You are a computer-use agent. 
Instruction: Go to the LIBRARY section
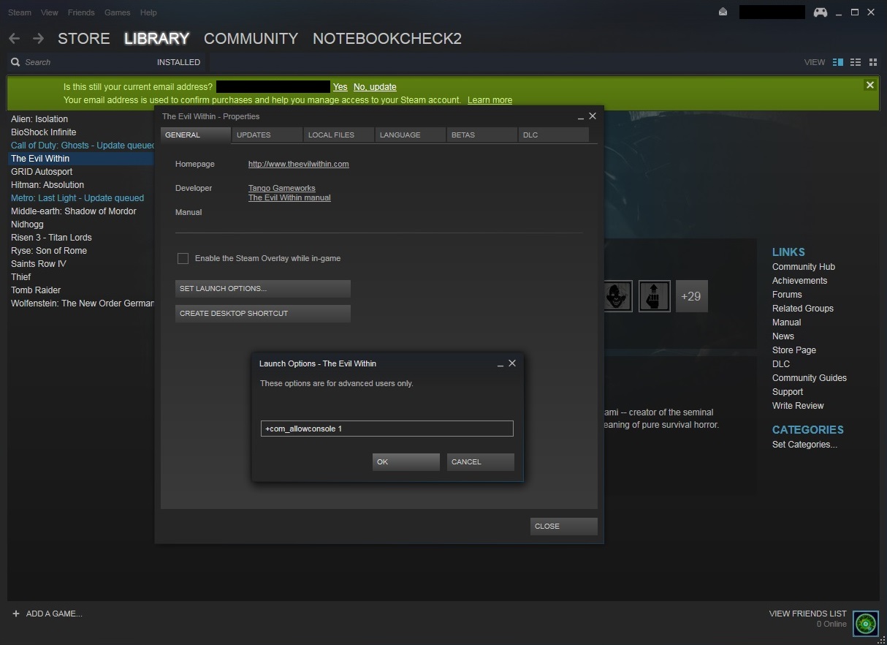tap(156, 38)
